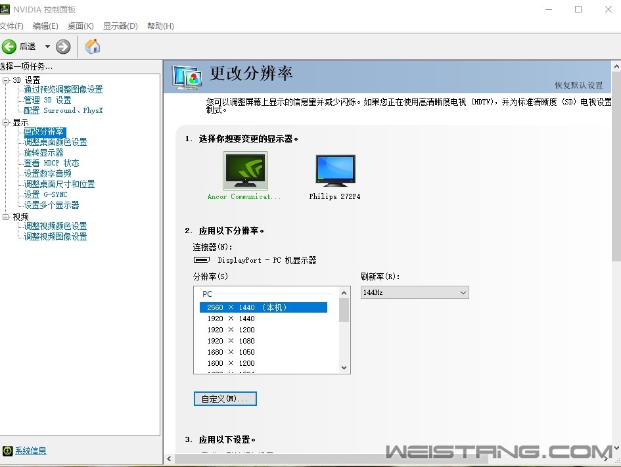
Task: Click the main panel scroll-up arrow
Action: pyautogui.click(x=616, y=66)
